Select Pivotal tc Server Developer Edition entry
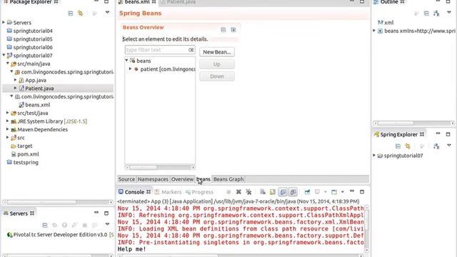This screenshot has width=457, height=257. click(60, 235)
